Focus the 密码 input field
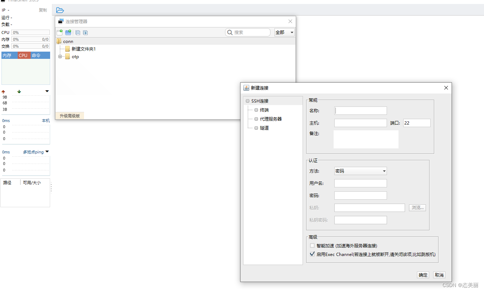Viewport: 484px width, 291px height. click(361, 196)
